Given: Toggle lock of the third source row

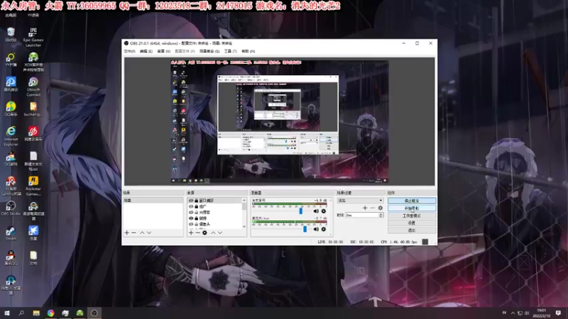Looking at the screenshot, I should click(197, 212).
